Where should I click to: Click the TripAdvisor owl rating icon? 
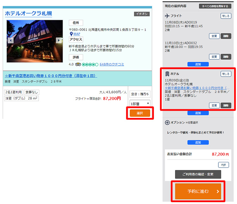[78, 64]
